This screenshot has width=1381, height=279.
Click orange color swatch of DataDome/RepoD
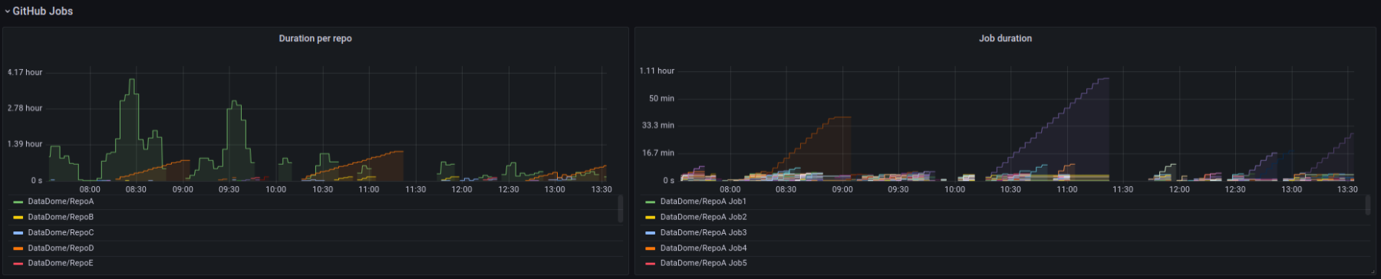point(18,248)
